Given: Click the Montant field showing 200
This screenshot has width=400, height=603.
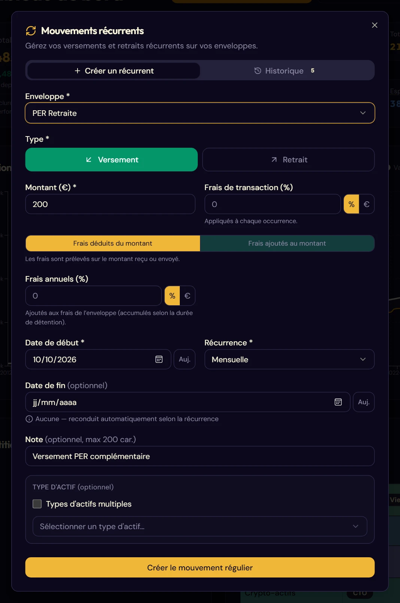Looking at the screenshot, I should click(x=110, y=204).
